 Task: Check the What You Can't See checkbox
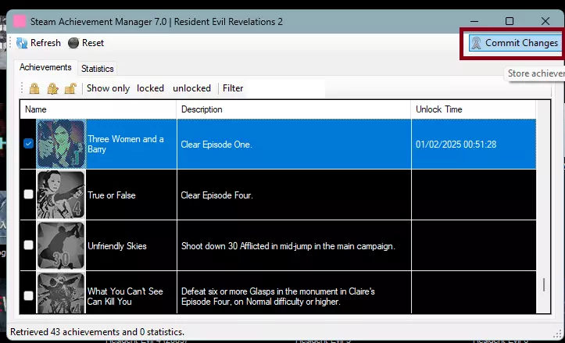28,296
